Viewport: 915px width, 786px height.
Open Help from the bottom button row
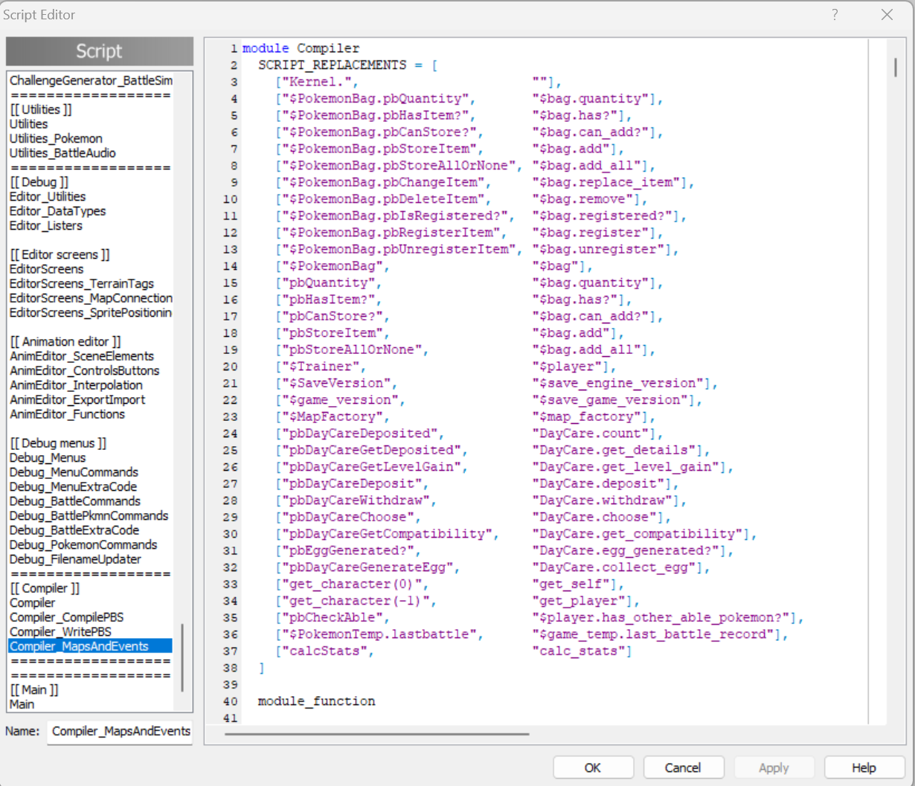(x=863, y=767)
